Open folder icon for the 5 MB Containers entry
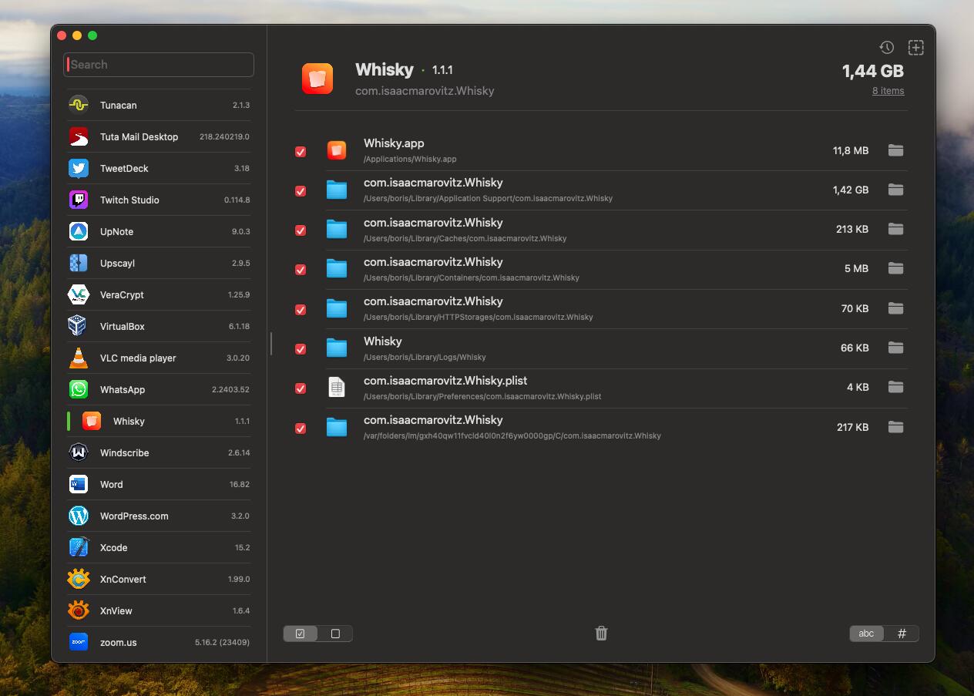Image resolution: width=974 pixels, height=696 pixels. (895, 268)
